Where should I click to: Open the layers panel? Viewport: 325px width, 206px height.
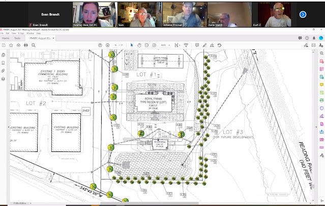click(4, 79)
